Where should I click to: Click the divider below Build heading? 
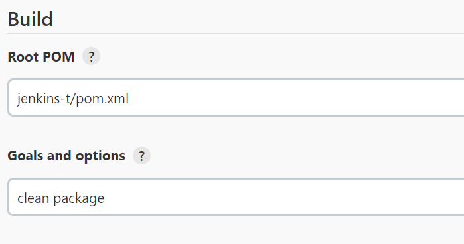coord(236,33)
